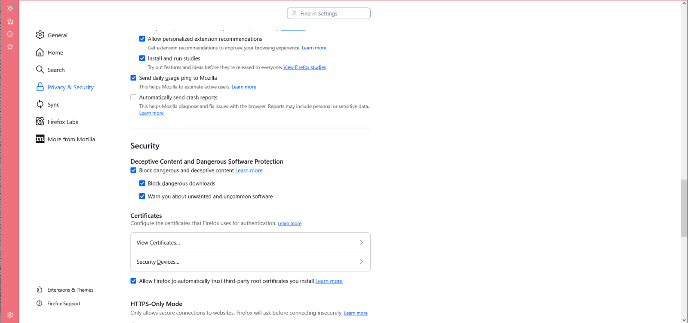
Task: Switch to General settings category
Action: click(x=57, y=35)
